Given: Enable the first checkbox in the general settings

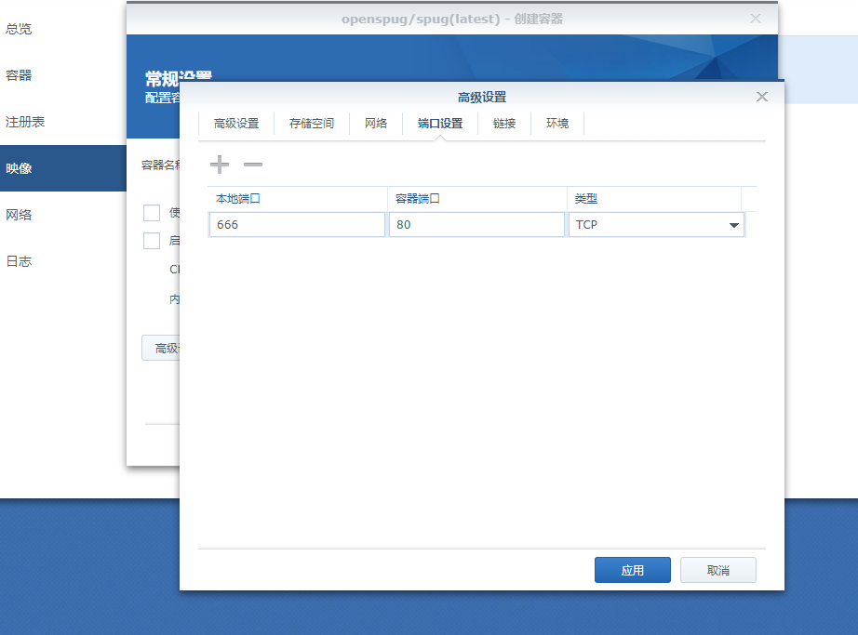Looking at the screenshot, I should tap(152, 213).
